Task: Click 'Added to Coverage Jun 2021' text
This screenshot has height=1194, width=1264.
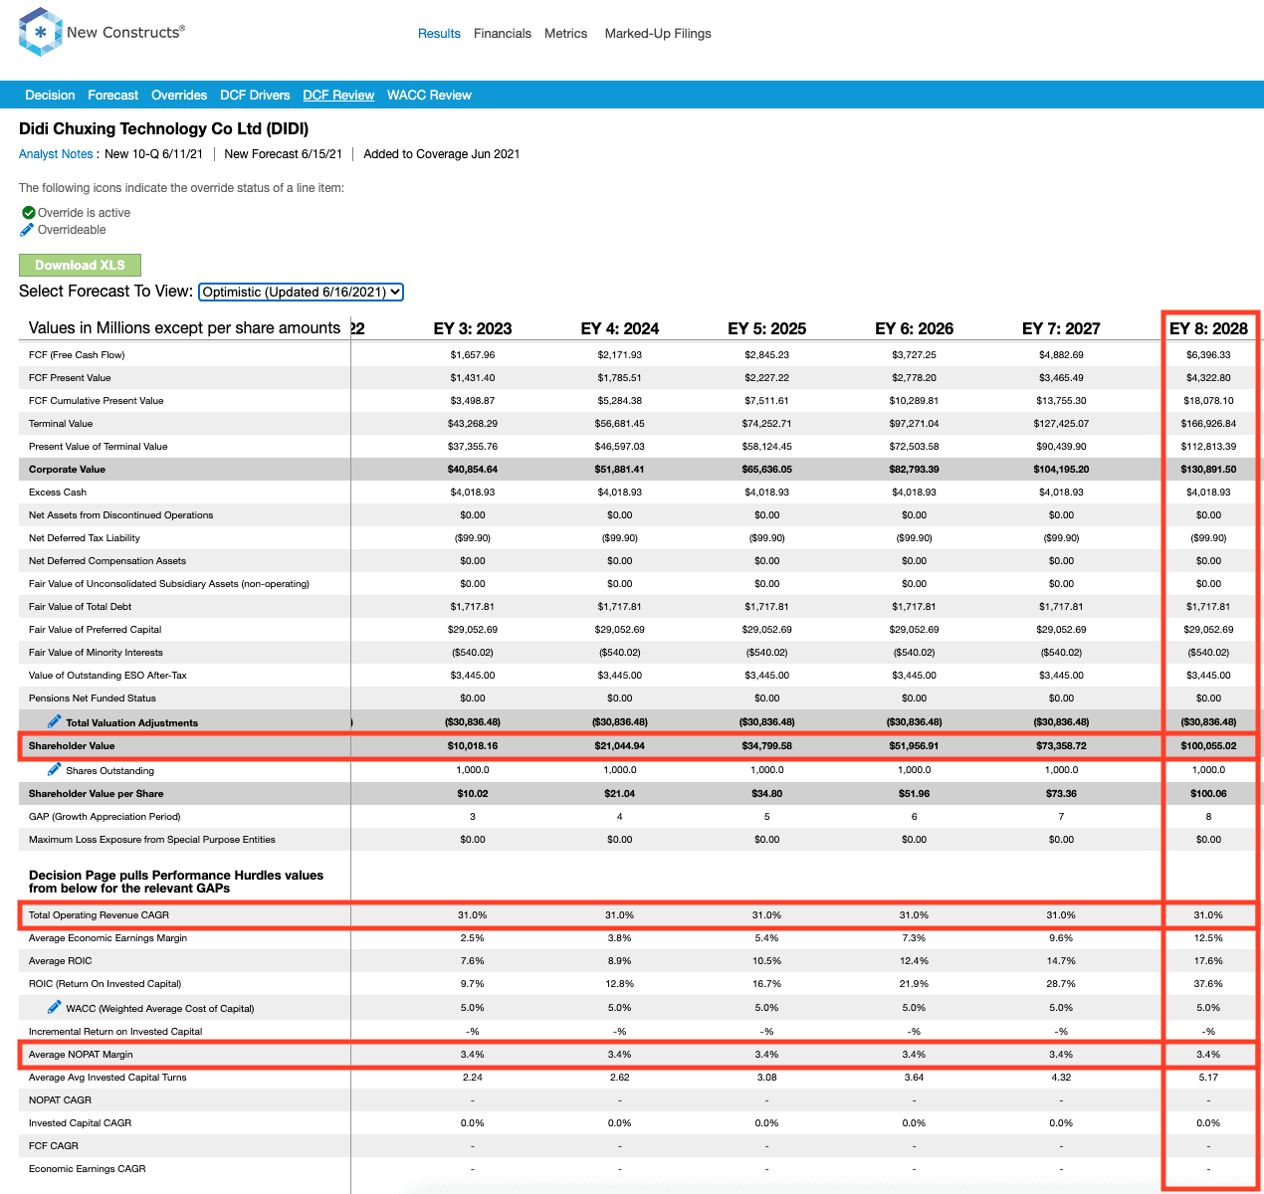Action: pos(441,154)
